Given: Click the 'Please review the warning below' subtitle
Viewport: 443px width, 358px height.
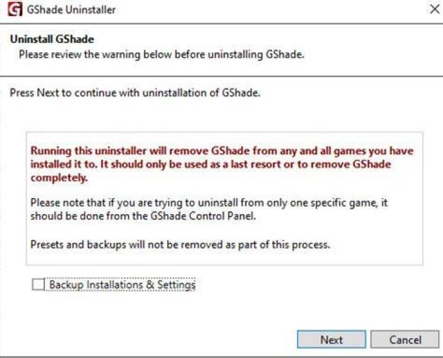Looking at the screenshot, I should pos(161,54).
